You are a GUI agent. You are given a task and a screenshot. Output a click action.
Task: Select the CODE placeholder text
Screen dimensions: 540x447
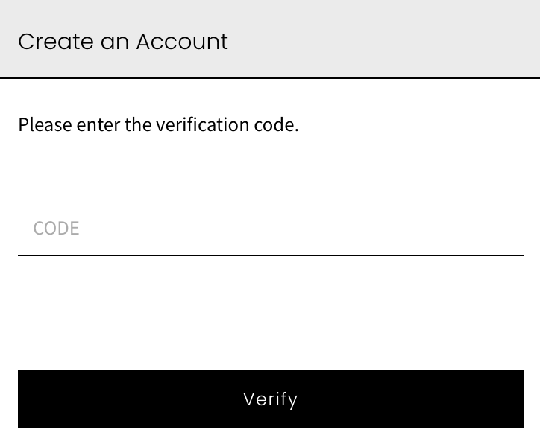click(x=56, y=229)
